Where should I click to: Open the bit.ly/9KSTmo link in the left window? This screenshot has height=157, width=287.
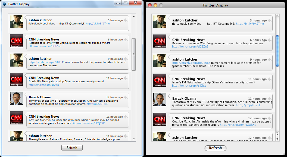pos(98,24)
